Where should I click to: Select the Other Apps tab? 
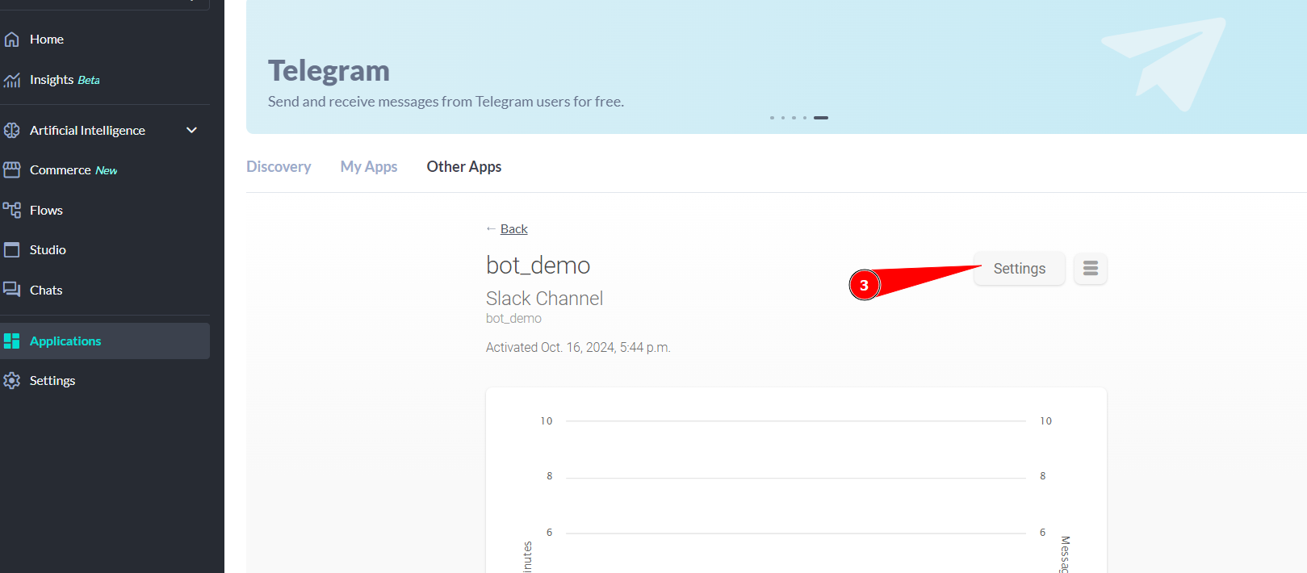(464, 167)
